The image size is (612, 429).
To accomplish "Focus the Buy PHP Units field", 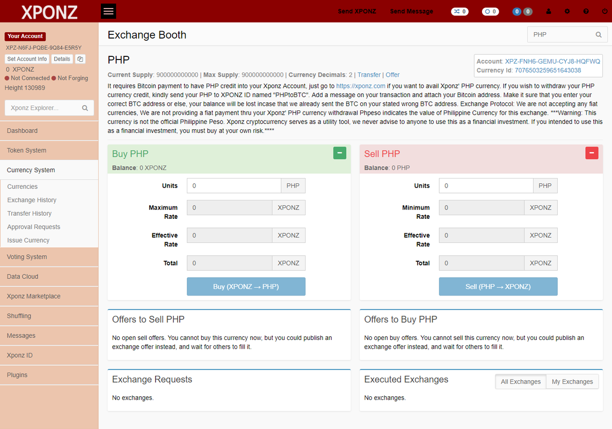I will pyautogui.click(x=234, y=186).
